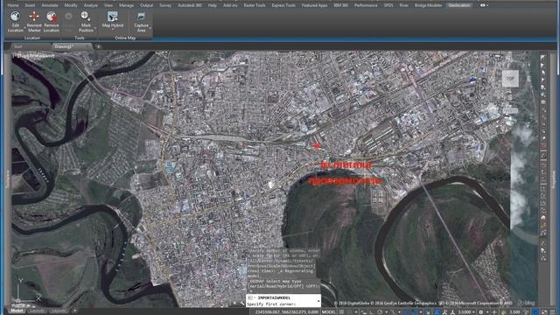Image resolution: width=560 pixels, height=315 pixels.
Task: Select the Model layout tab
Action: pyautogui.click(x=17, y=311)
